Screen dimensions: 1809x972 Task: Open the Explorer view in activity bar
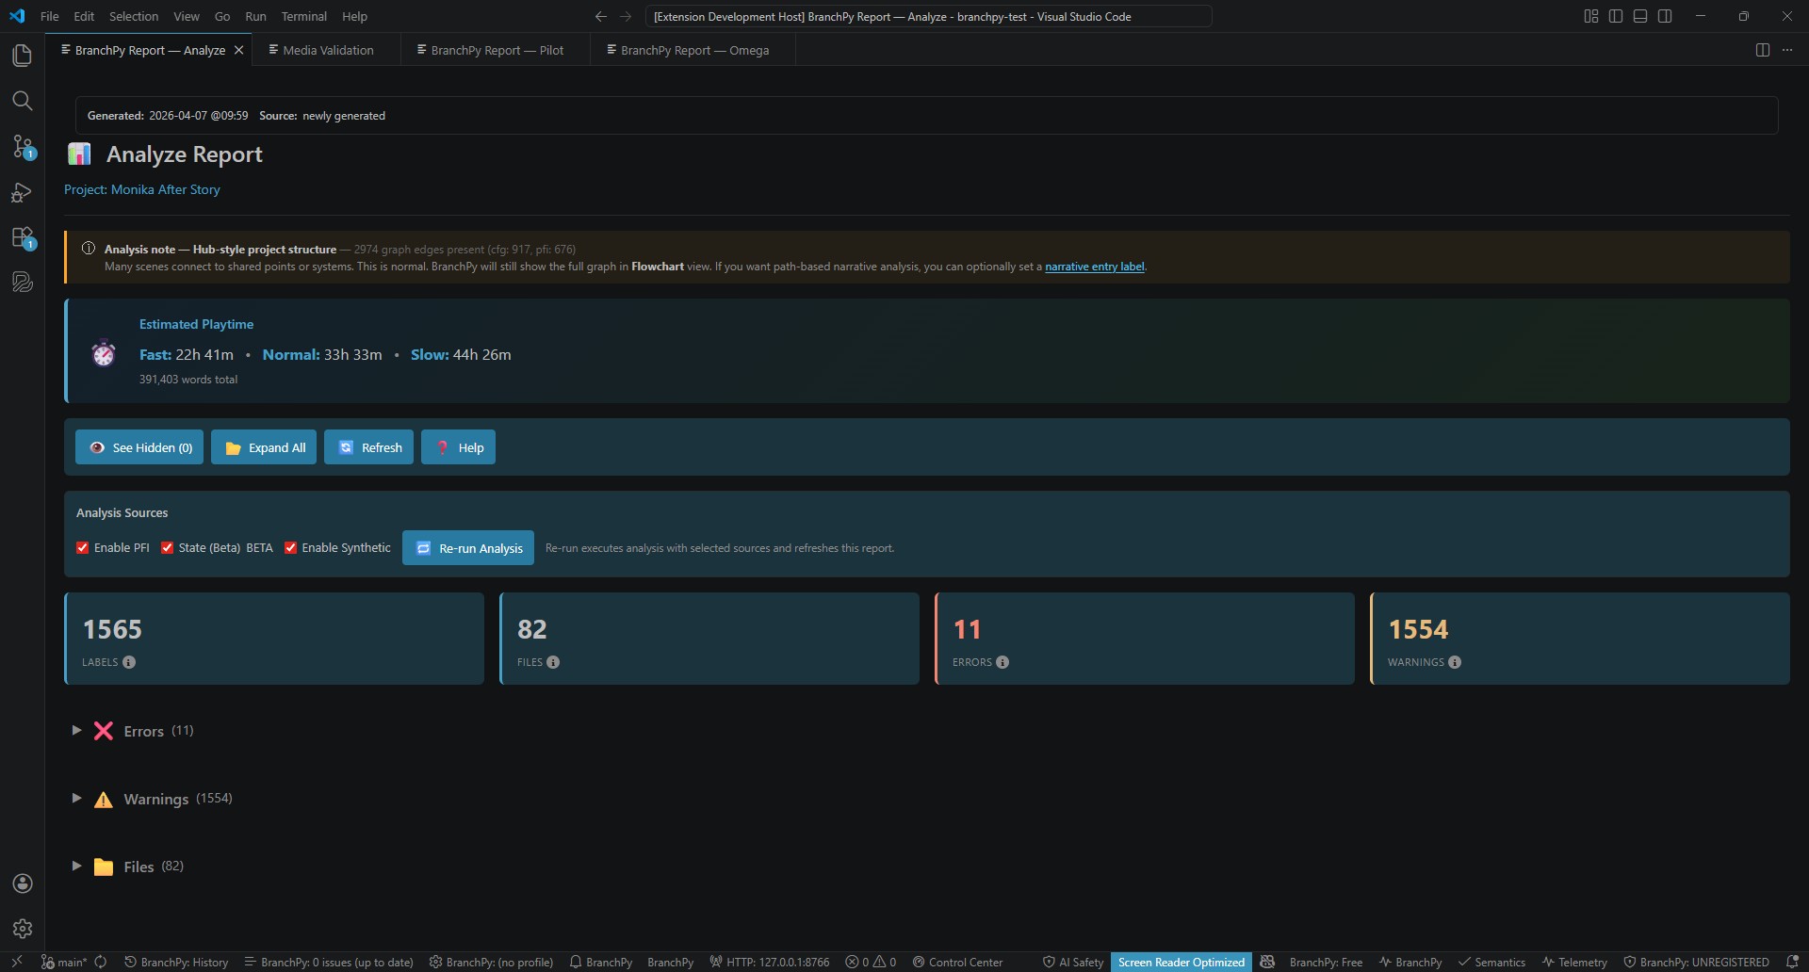(22, 56)
